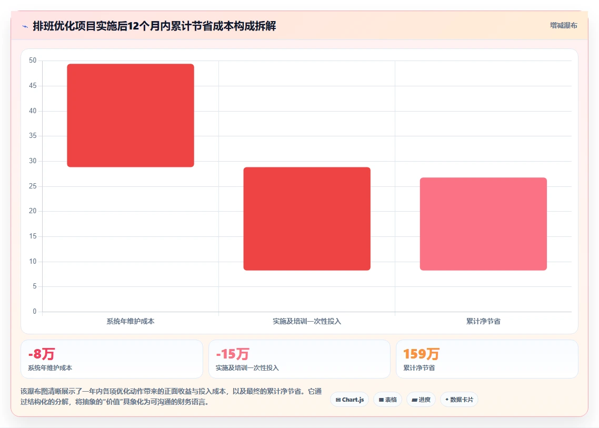Click y-axis tick label 45
Viewport: 599px width, 428px height.
point(33,86)
